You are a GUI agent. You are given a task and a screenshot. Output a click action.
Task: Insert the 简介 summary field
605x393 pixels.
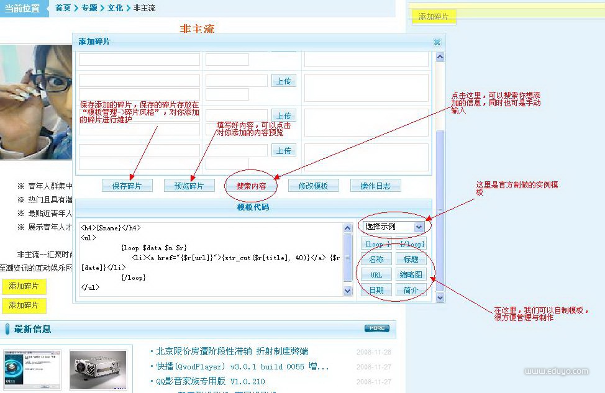(411, 290)
